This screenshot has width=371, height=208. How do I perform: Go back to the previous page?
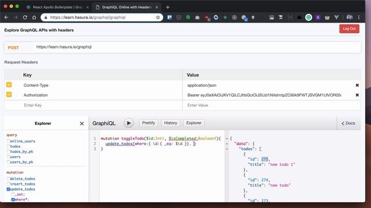point(6,17)
